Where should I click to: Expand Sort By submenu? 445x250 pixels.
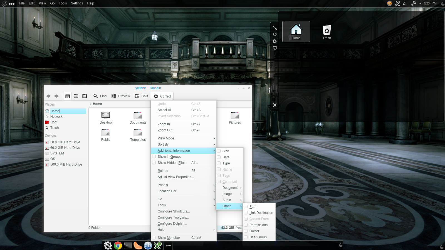184,144
